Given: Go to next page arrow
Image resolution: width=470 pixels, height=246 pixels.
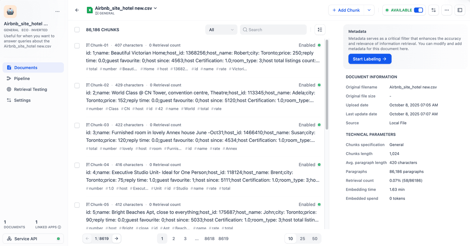Looking at the screenshot, I should [116, 239].
